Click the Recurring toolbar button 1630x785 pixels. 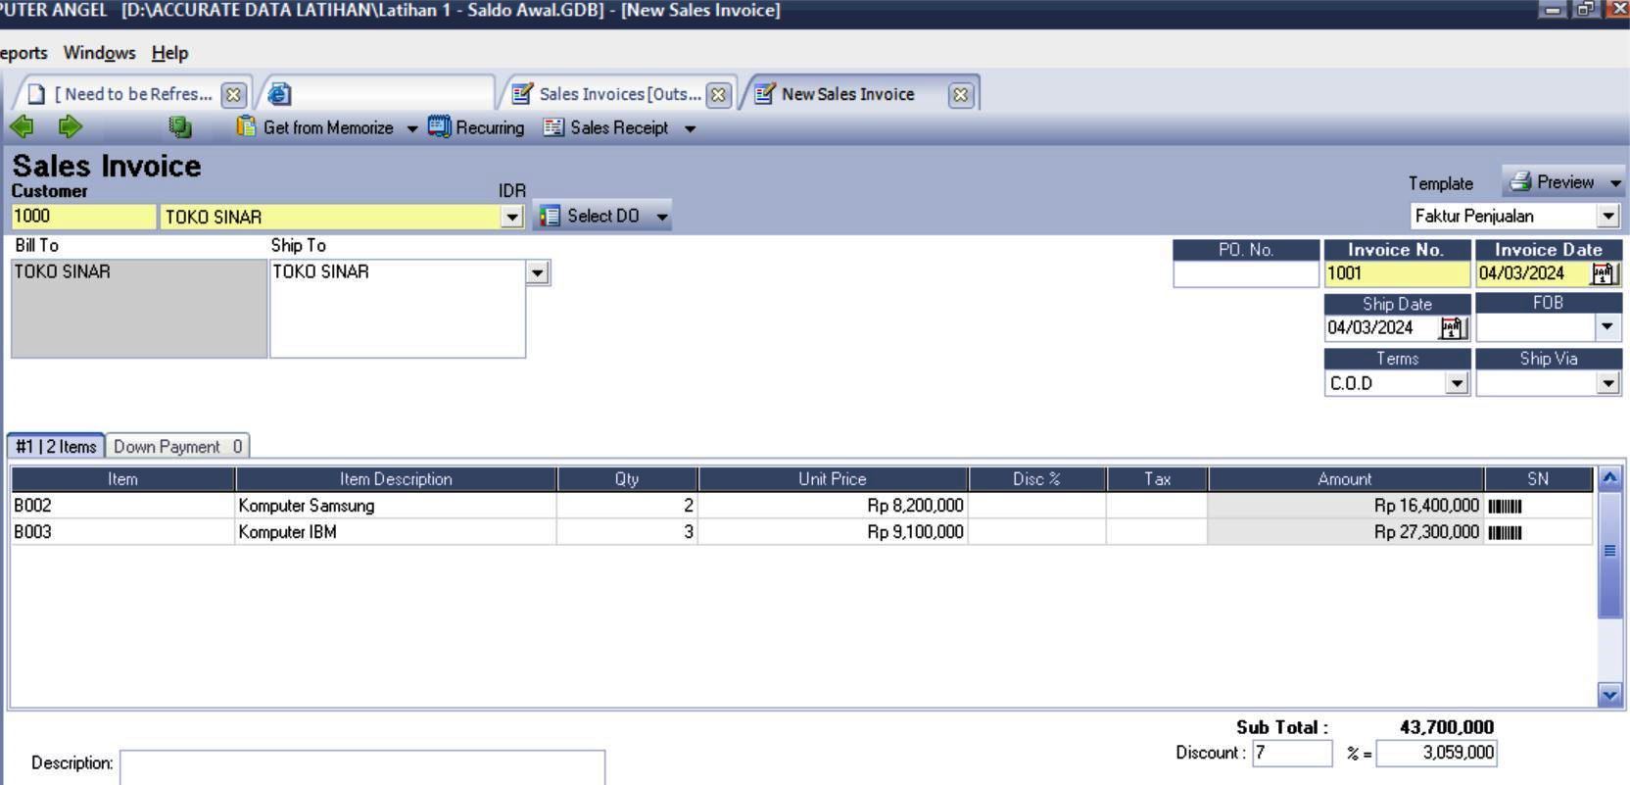click(x=477, y=127)
